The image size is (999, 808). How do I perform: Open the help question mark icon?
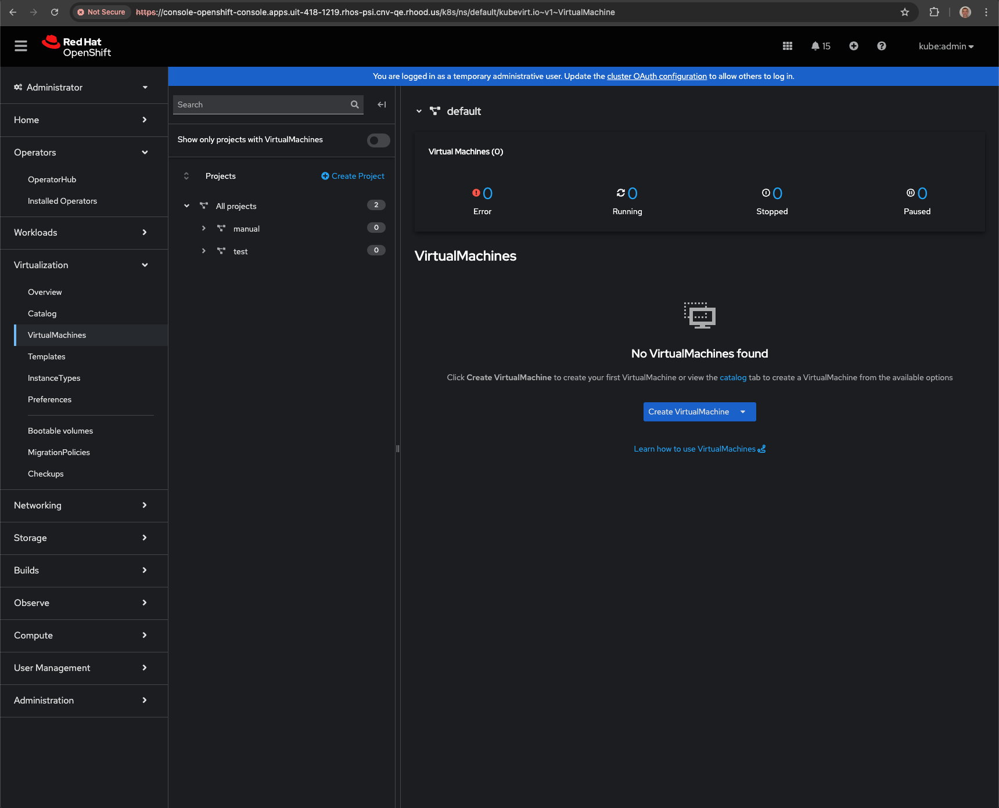click(x=881, y=46)
